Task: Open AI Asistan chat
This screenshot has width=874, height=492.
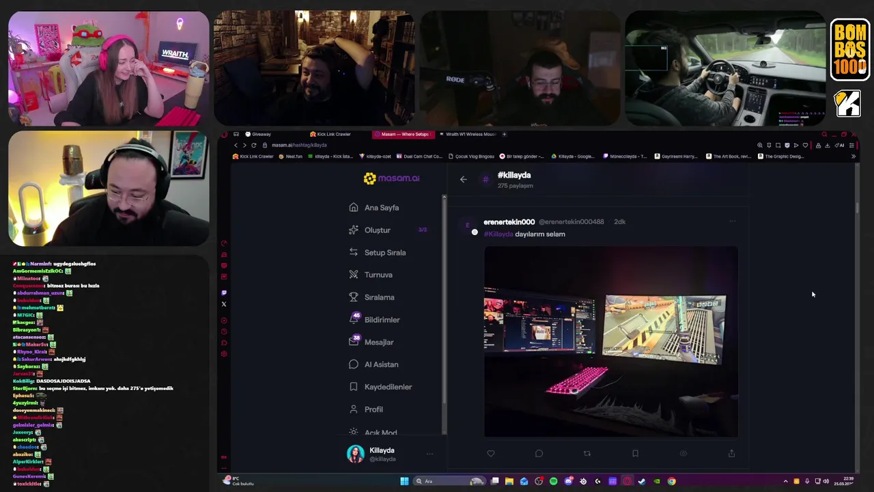Action: click(381, 365)
